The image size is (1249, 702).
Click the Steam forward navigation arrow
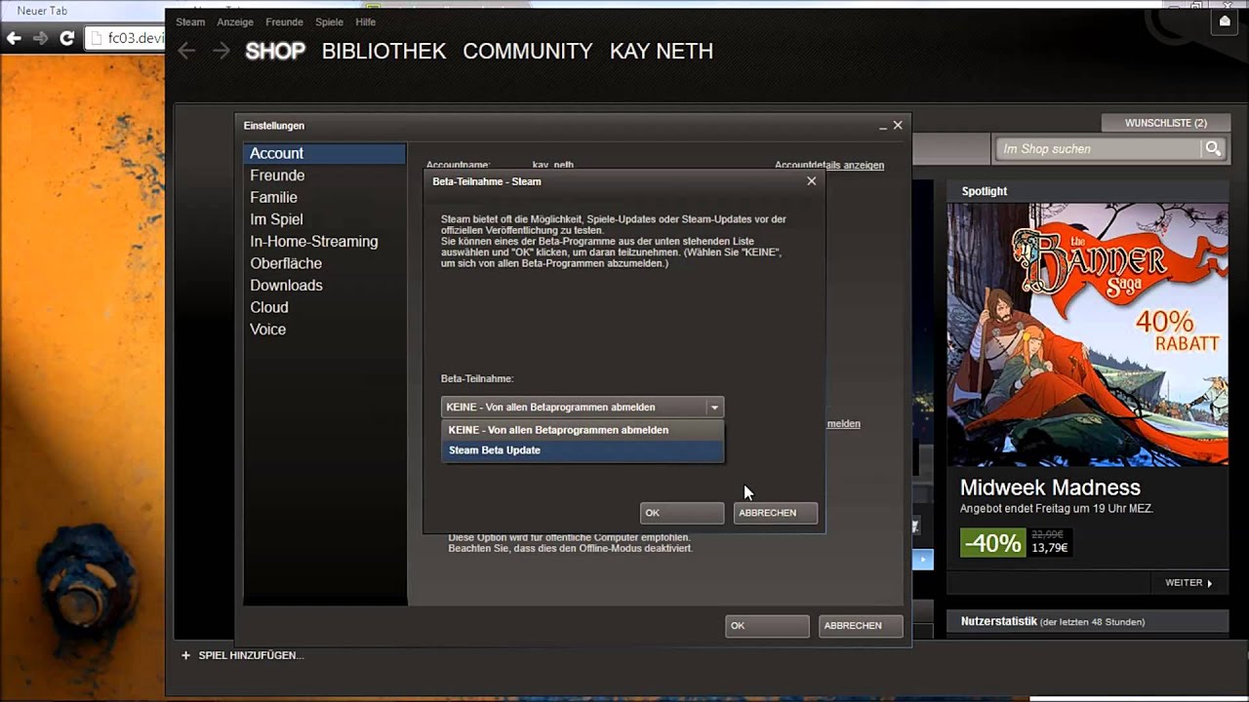coord(222,51)
